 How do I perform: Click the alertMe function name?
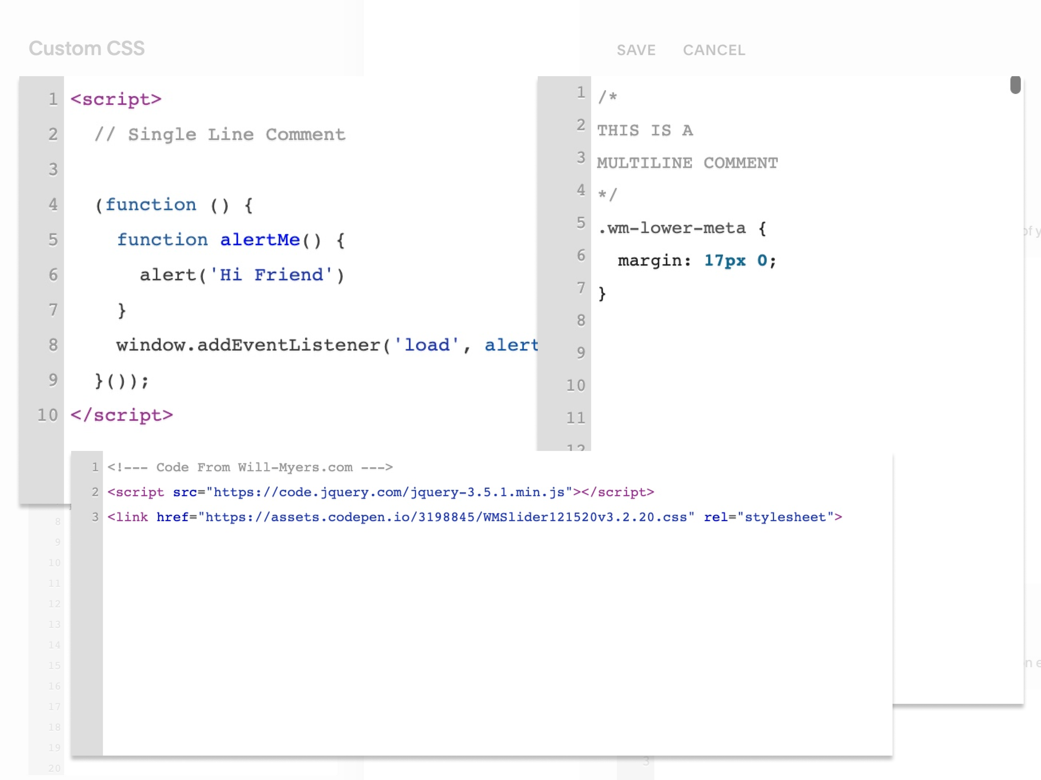tap(259, 239)
